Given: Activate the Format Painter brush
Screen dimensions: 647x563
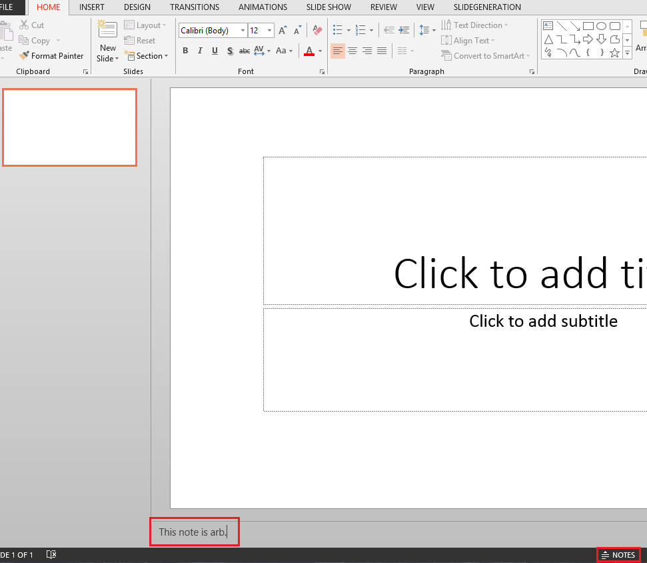Looking at the screenshot, I should click(x=51, y=56).
